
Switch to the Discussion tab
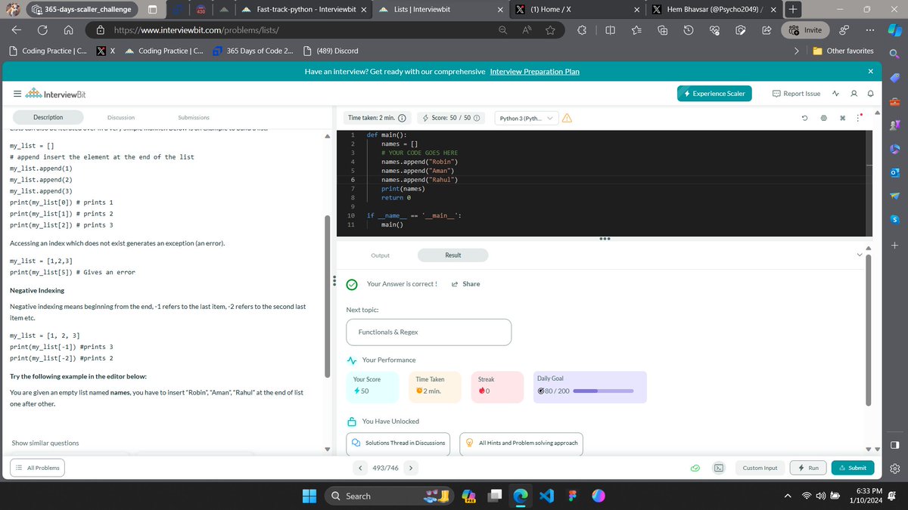[121, 117]
